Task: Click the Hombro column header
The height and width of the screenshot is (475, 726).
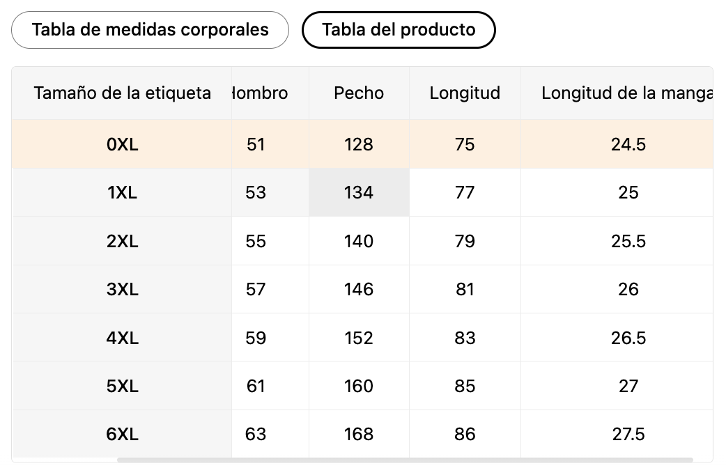Action: point(261,93)
